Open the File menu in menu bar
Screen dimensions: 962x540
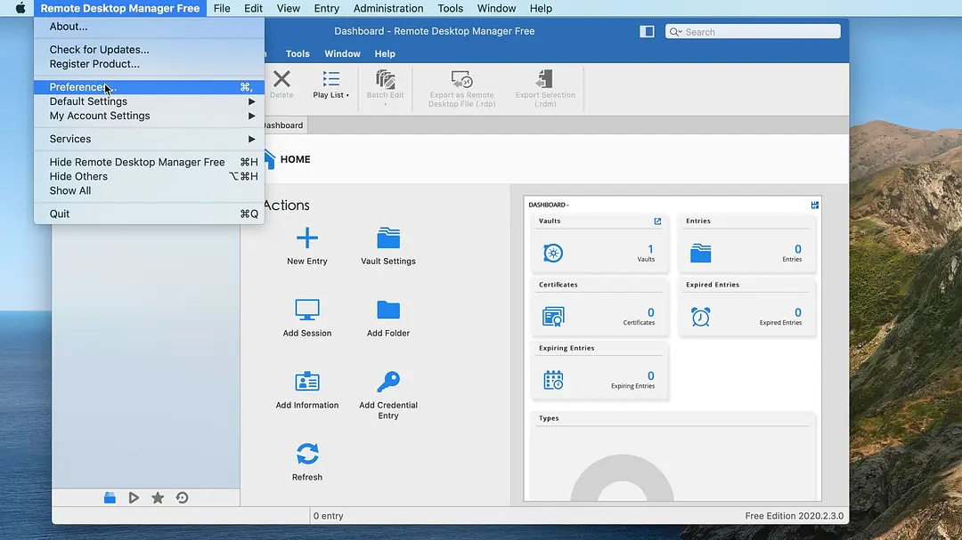(x=222, y=8)
